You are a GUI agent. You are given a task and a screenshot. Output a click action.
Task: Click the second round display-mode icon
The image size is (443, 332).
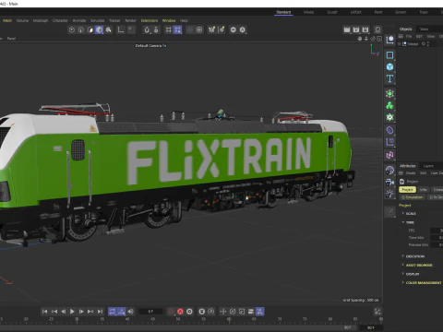pyautogui.click(x=81, y=30)
